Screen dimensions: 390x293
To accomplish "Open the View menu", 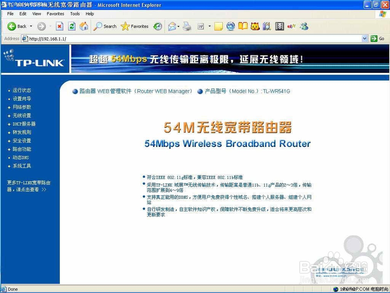I will click(37, 14).
